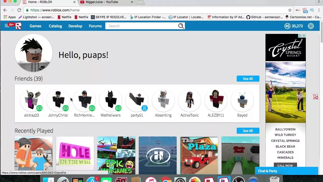Close the Home - ROBLOX tab

click(x=74, y=2)
